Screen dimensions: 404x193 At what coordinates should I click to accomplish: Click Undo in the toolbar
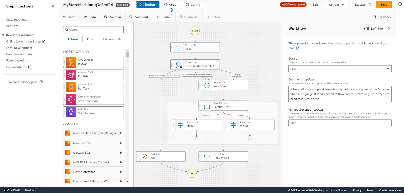pos(69,17)
